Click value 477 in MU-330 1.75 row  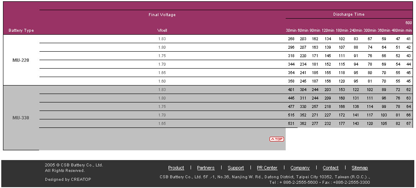[x=291, y=107]
